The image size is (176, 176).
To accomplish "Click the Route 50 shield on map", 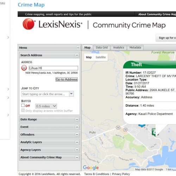I will tap(118, 127).
